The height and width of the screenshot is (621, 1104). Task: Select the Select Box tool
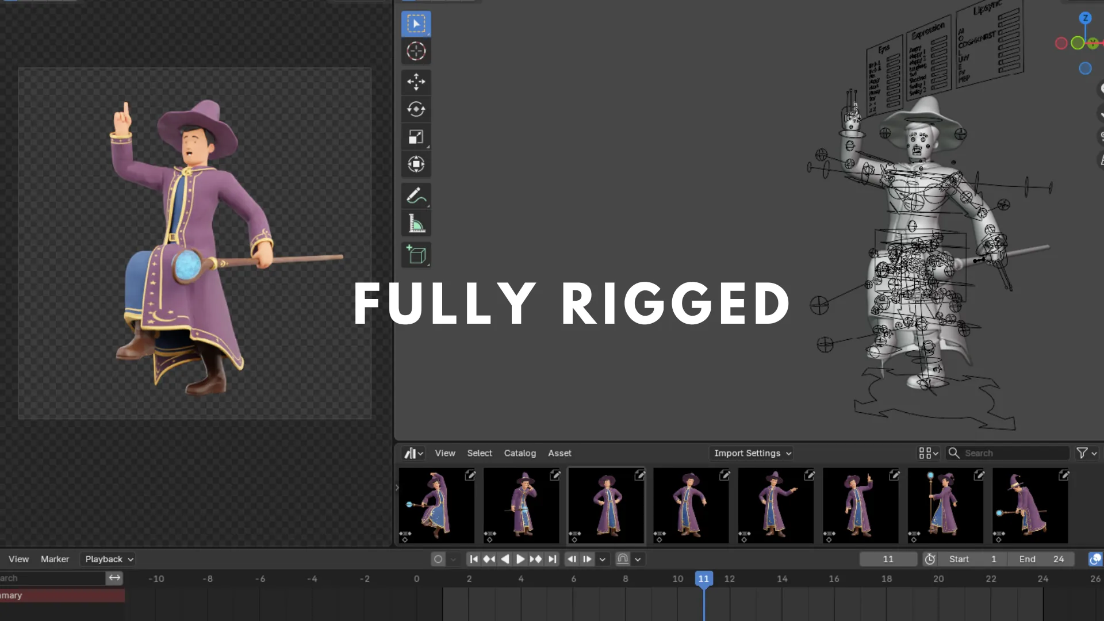click(x=416, y=24)
